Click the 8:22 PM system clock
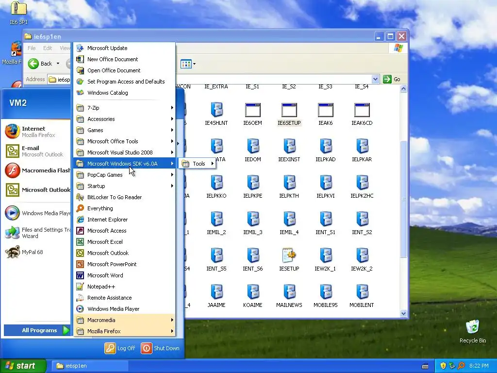Screen dimensions: 497x373 479,366
